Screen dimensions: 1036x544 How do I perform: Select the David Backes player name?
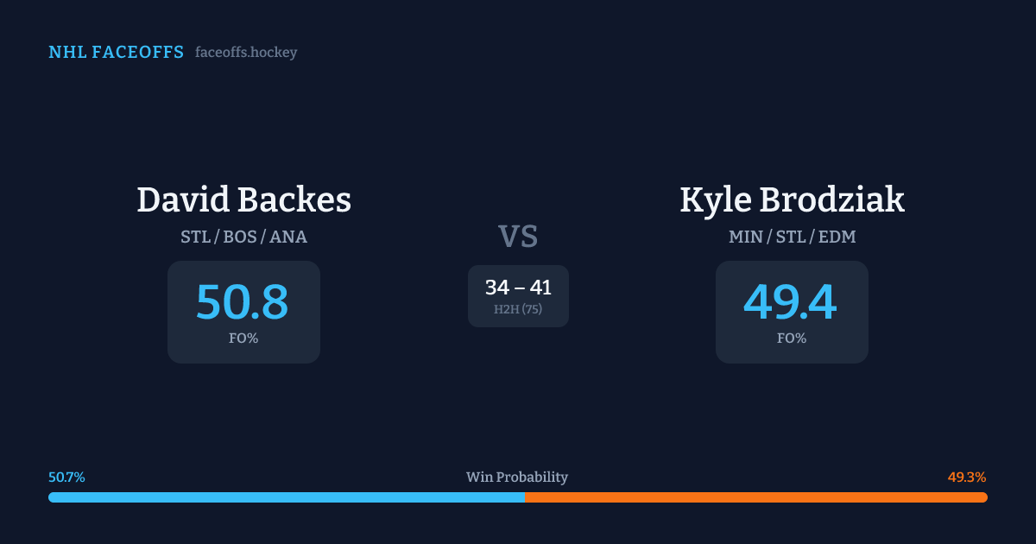pos(243,200)
